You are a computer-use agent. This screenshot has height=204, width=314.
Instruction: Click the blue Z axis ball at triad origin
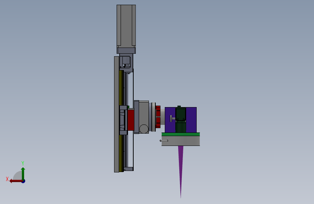24,181
